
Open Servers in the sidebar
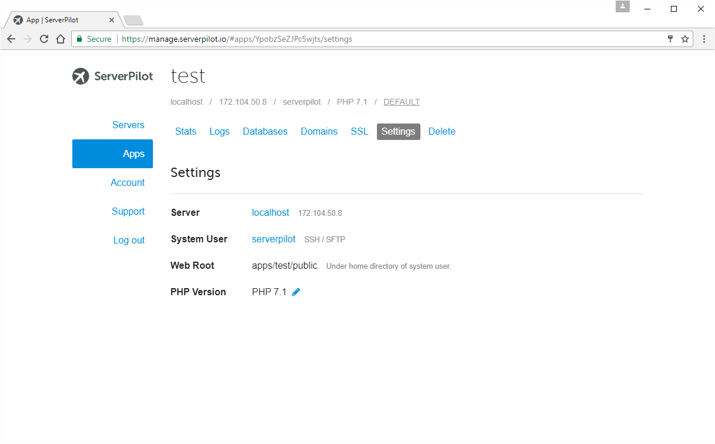pyautogui.click(x=128, y=125)
